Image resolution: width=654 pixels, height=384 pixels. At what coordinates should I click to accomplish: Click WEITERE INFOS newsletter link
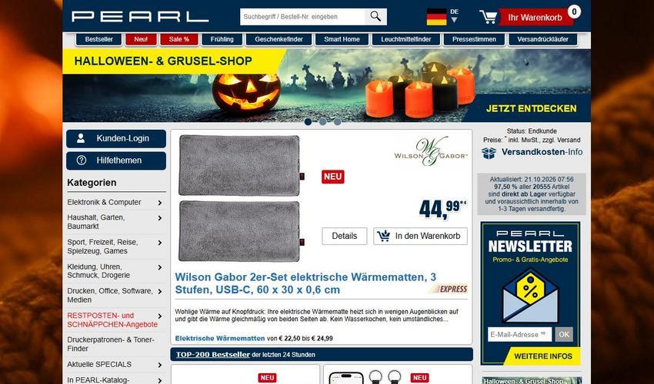pyautogui.click(x=543, y=356)
